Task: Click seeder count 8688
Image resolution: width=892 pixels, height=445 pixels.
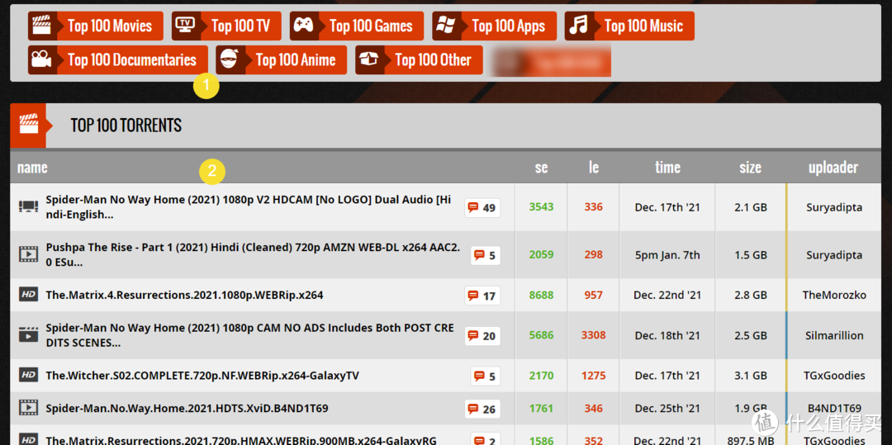Action: (x=541, y=295)
